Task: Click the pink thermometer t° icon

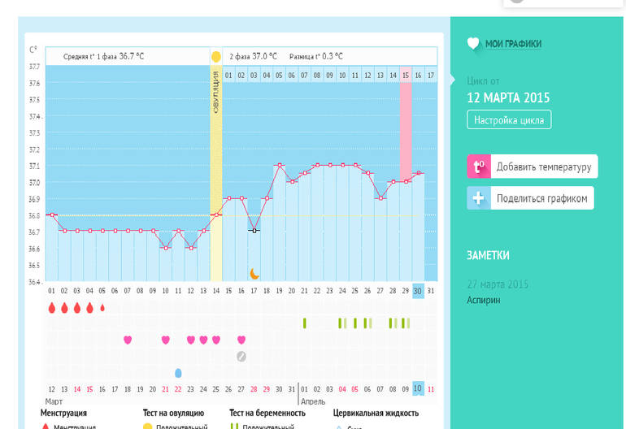Action: pyautogui.click(x=478, y=167)
